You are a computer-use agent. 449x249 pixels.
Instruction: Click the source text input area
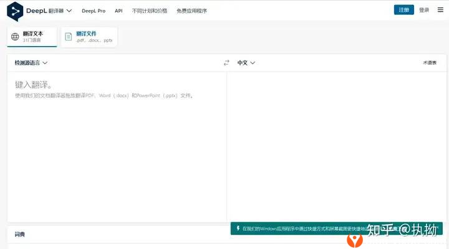[x=117, y=143]
